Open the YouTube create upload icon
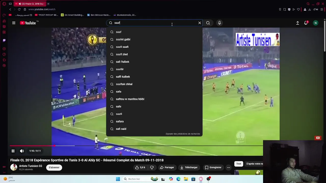326x183 pixels. click(x=297, y=23)
